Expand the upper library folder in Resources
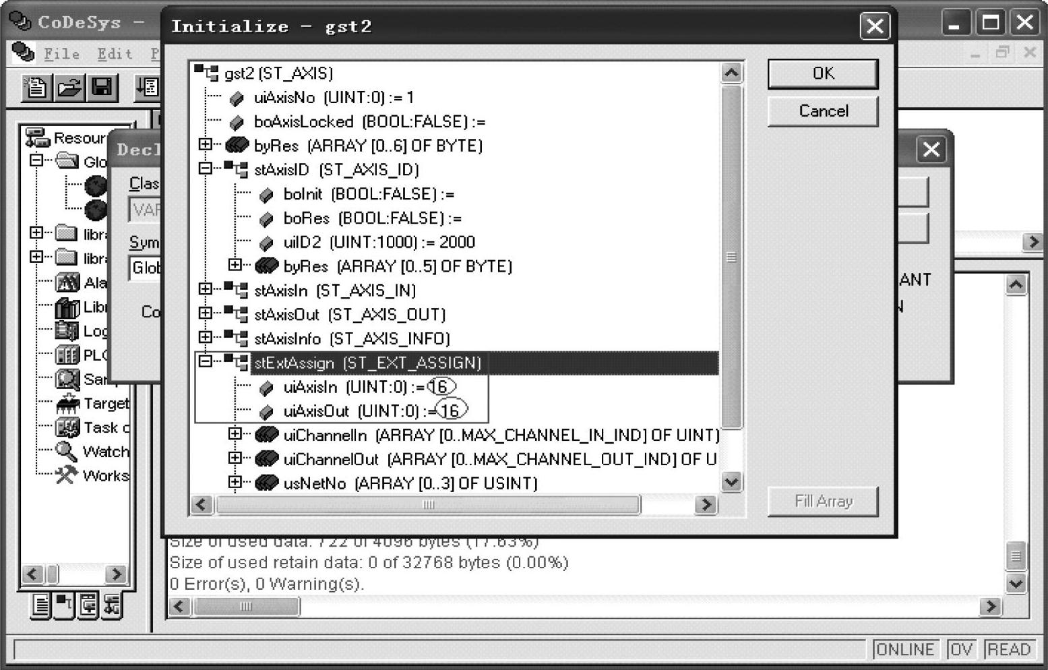The image size is (1048, 670). (37, 233)
